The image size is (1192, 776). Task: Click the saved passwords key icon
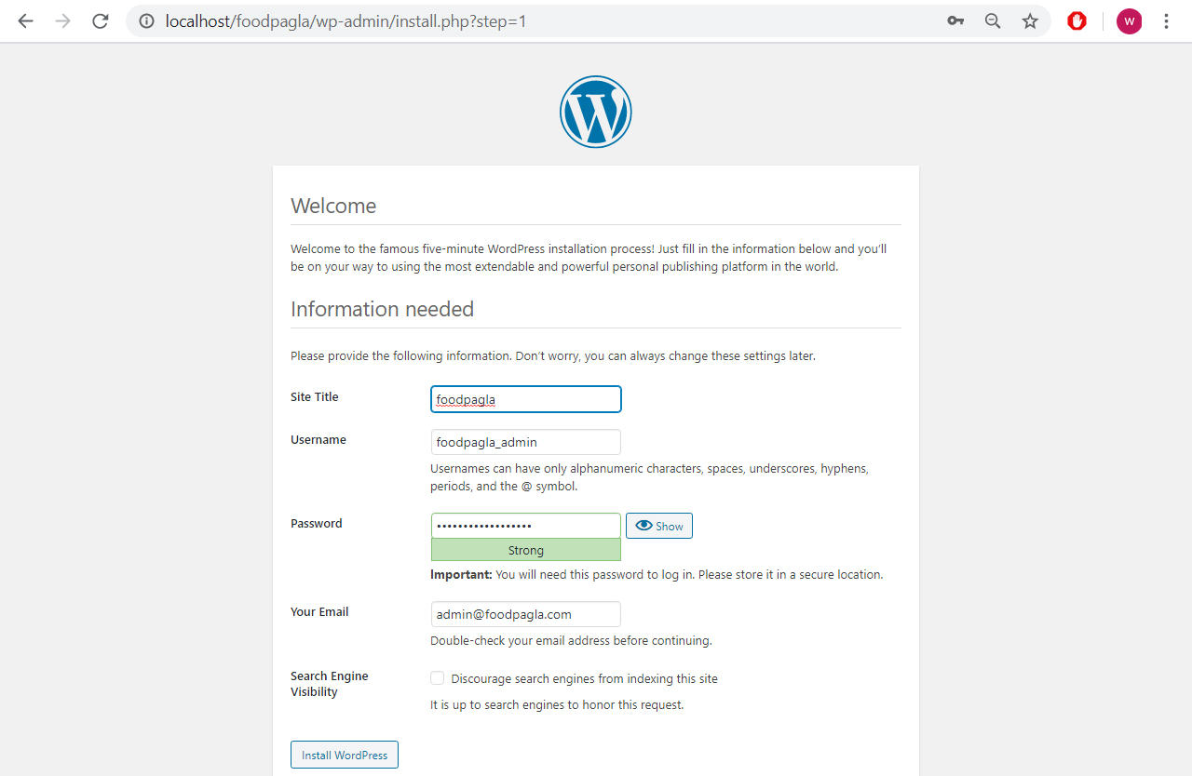[x=955, y=20]
